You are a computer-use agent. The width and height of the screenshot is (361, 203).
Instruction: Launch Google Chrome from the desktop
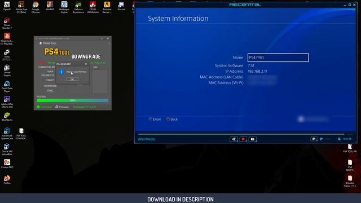36,7
